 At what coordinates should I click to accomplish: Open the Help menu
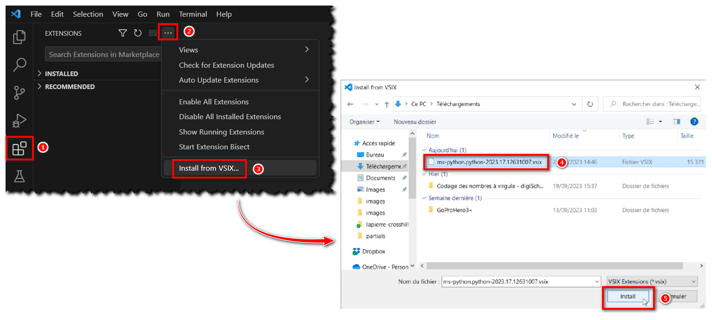224,14
